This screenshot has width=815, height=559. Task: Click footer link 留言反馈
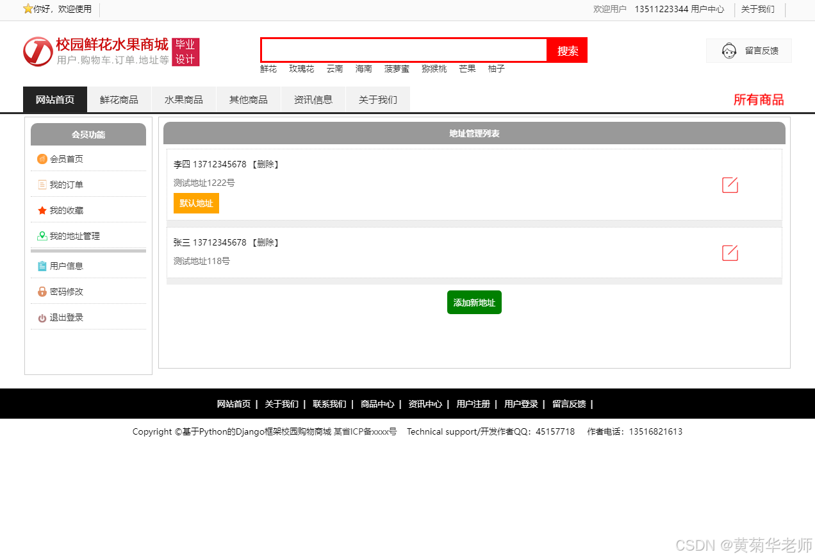569,404
